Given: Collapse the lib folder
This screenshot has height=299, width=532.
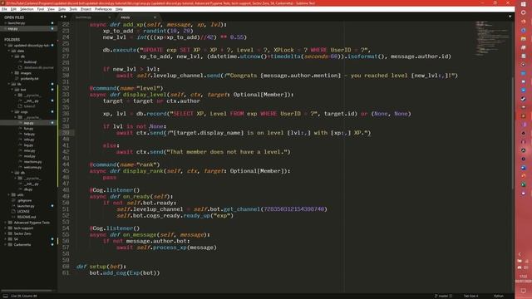Looking at the screenshot, I should (9, 84).
